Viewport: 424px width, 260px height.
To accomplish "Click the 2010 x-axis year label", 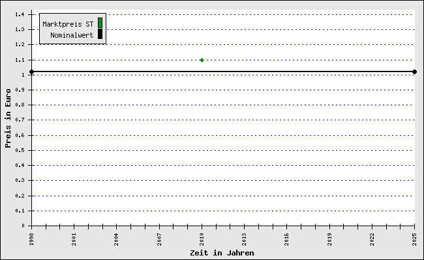I will [202, 239].
